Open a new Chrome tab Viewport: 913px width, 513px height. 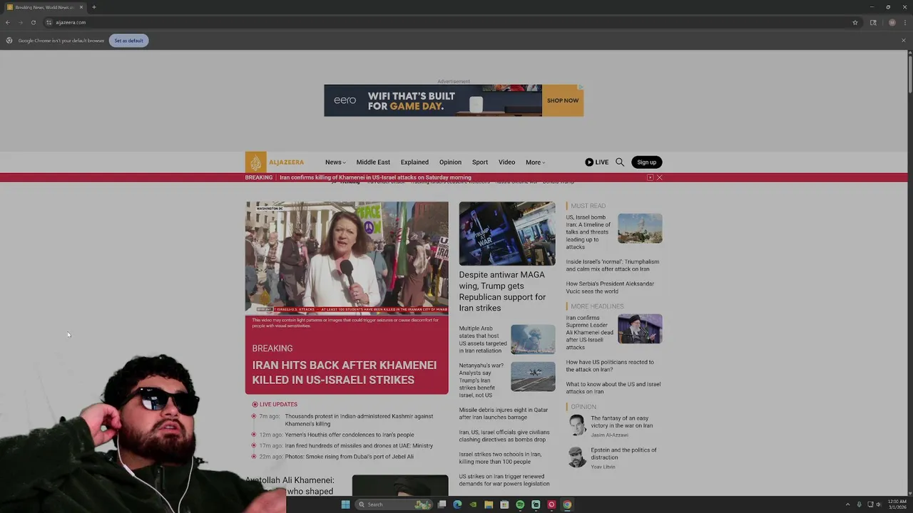[93, 7]
